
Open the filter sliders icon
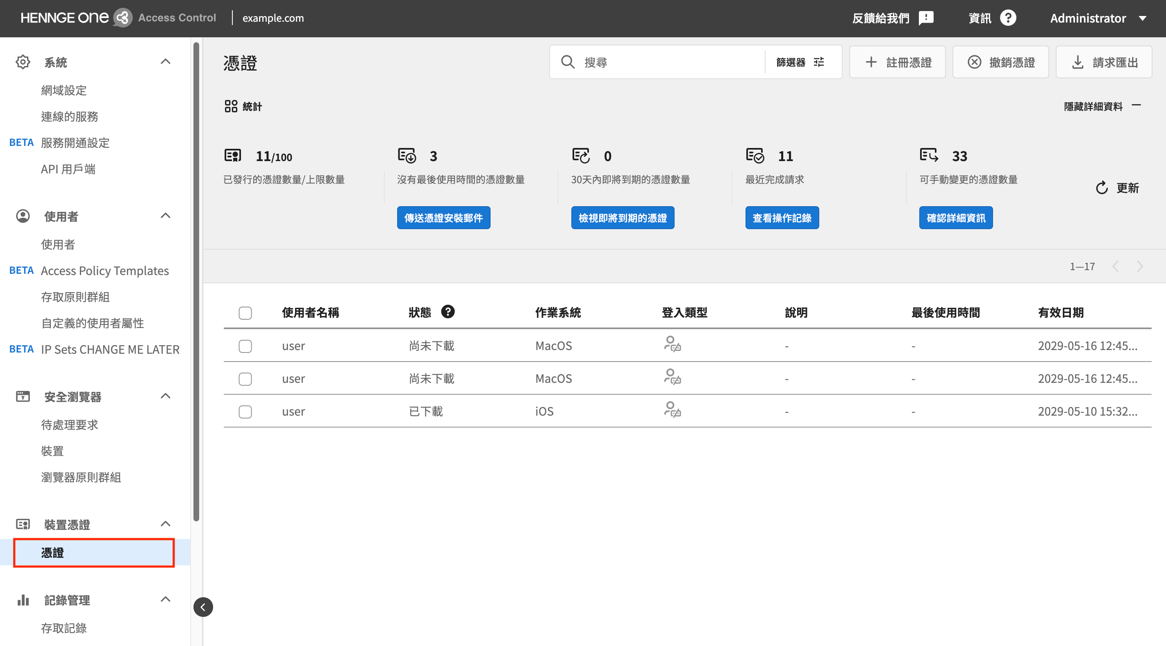(x=819, y=62)
